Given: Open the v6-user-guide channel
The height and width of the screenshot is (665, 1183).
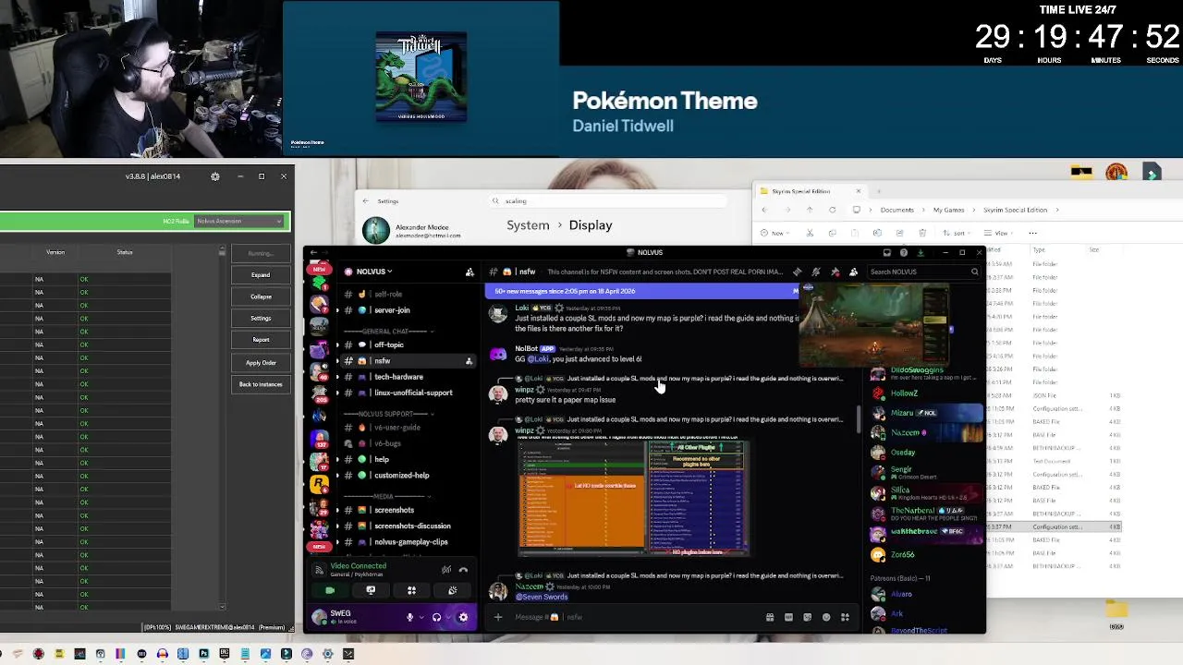Looking at the screenshot, I should pos(396,428).
